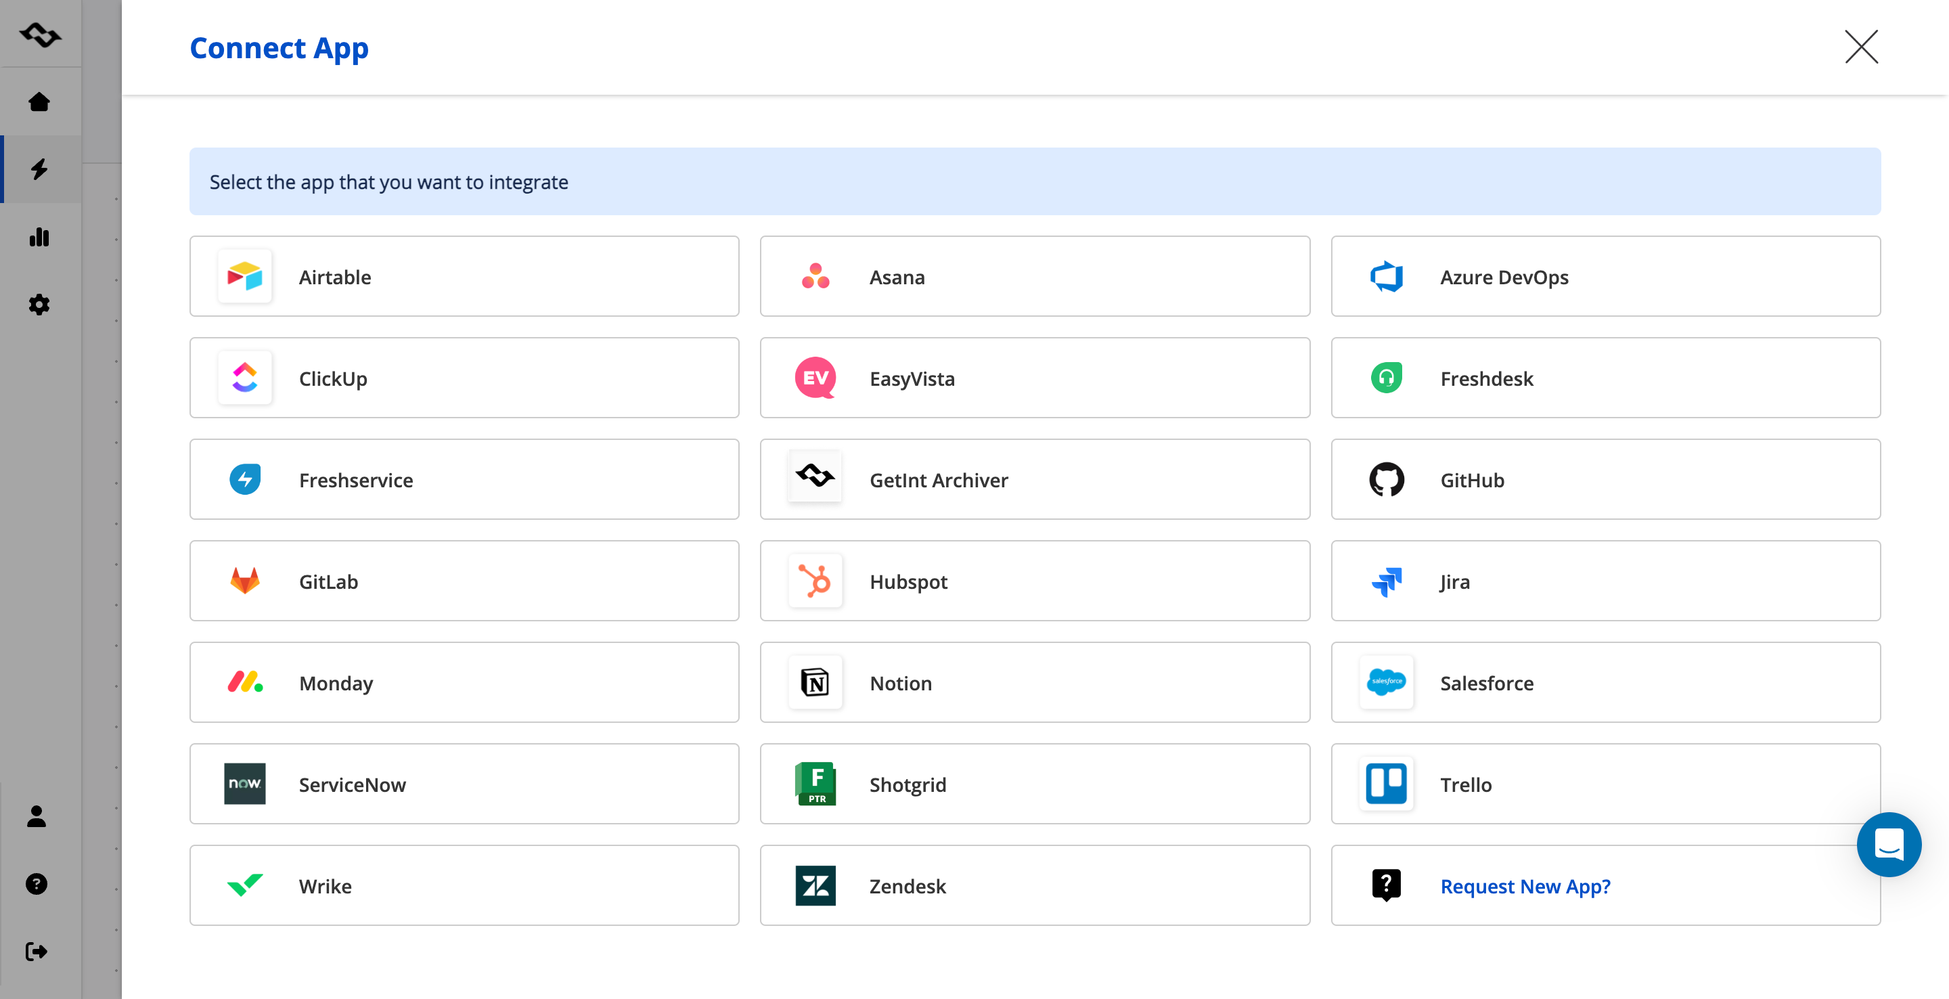
Task: Click the Airtable logo icon
Action: tap(244, 276)
